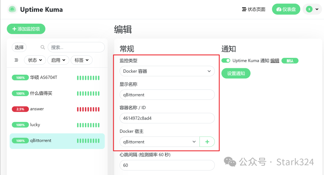Click the 心跳间隔 input with value 60
The width and height of the screenshot is (324, 175).
point(167,165)
